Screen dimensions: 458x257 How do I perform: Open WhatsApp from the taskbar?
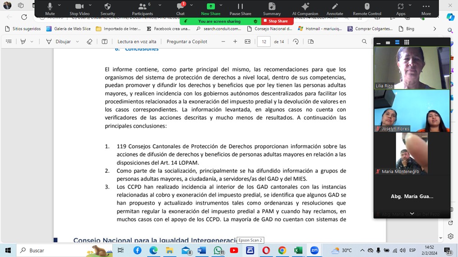[x=218, y=250]
